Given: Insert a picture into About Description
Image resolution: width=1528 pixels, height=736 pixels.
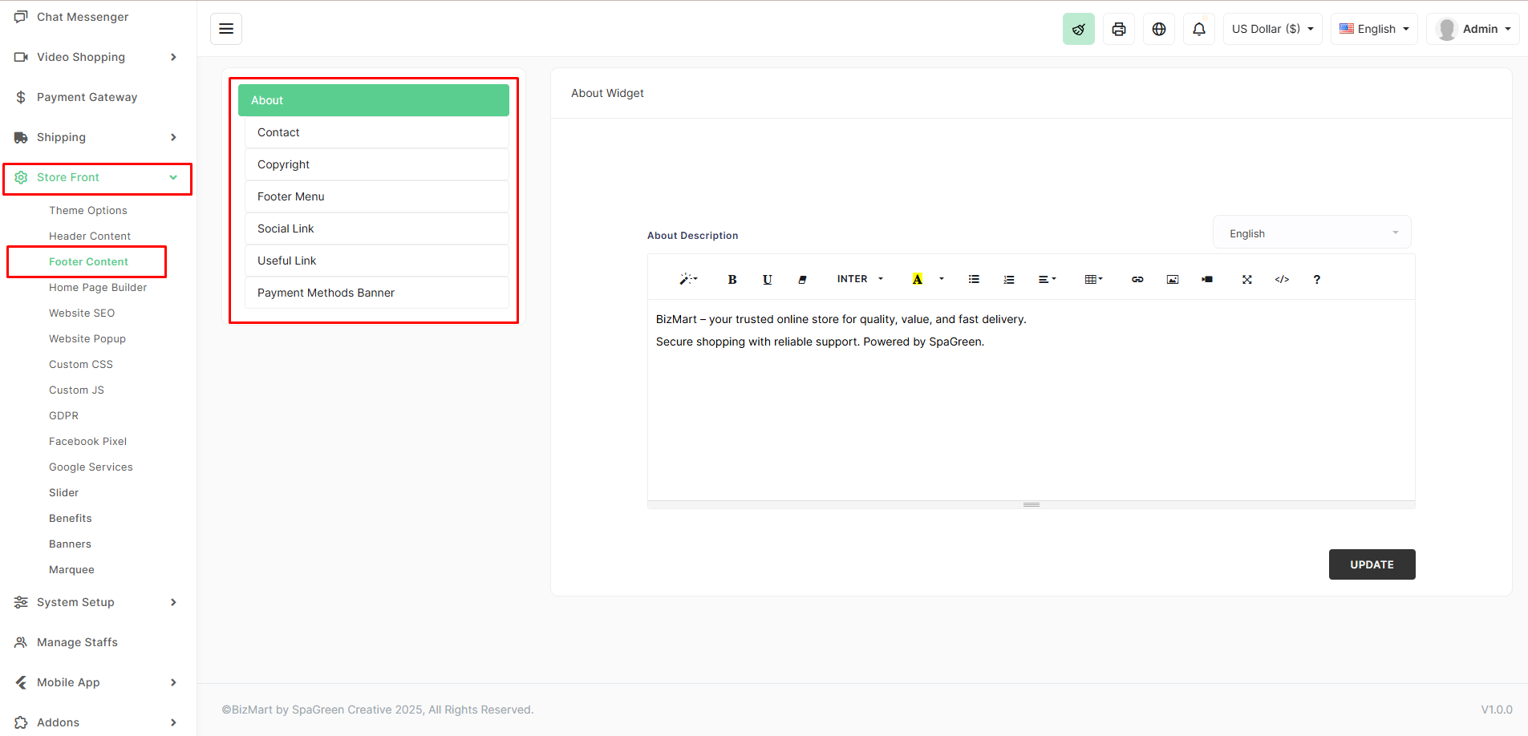Looking at the screenshot, I should (1173, 279).
